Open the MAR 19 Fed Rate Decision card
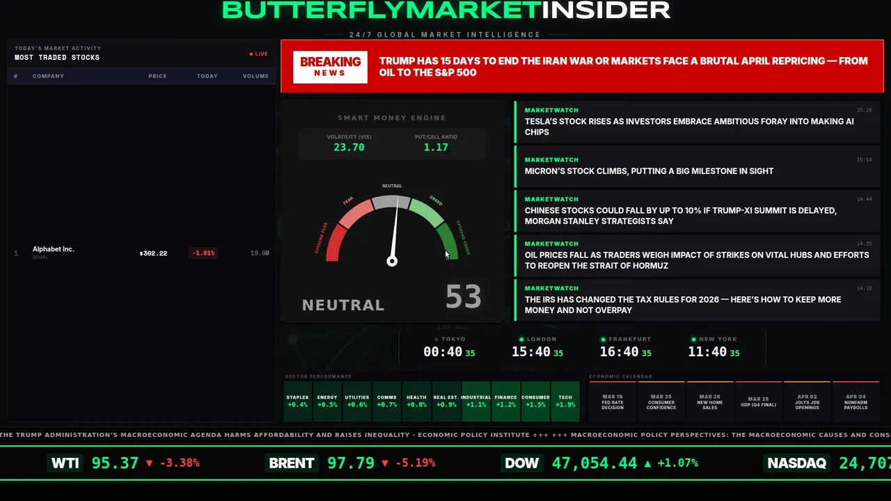891x501 pixels. point(613,401)
